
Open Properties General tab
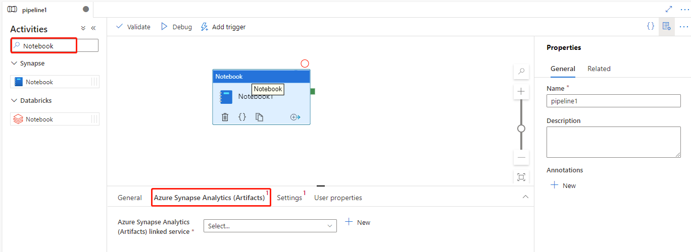pos(563,69)
